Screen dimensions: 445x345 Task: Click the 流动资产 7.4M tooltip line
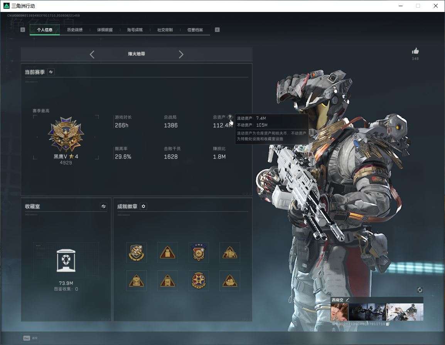251,118
